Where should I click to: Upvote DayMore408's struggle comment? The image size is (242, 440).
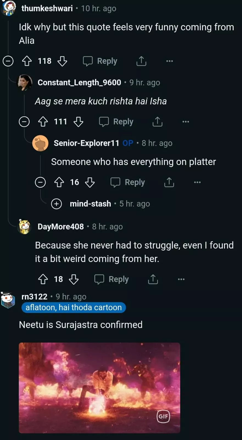click(x=43, y=279)
